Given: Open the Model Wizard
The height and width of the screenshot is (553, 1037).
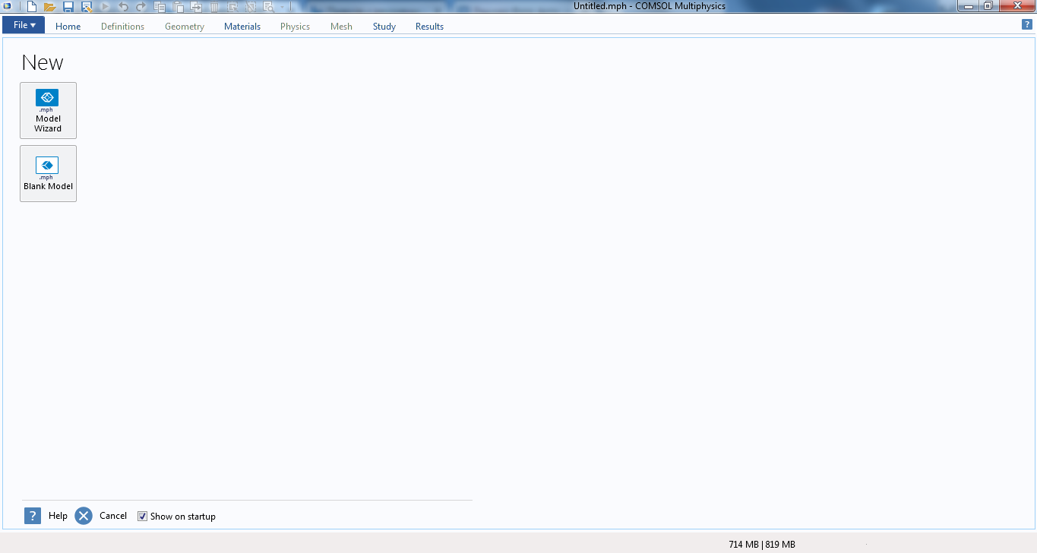Looking at the screenshot, I should click(x=48, y=110).
